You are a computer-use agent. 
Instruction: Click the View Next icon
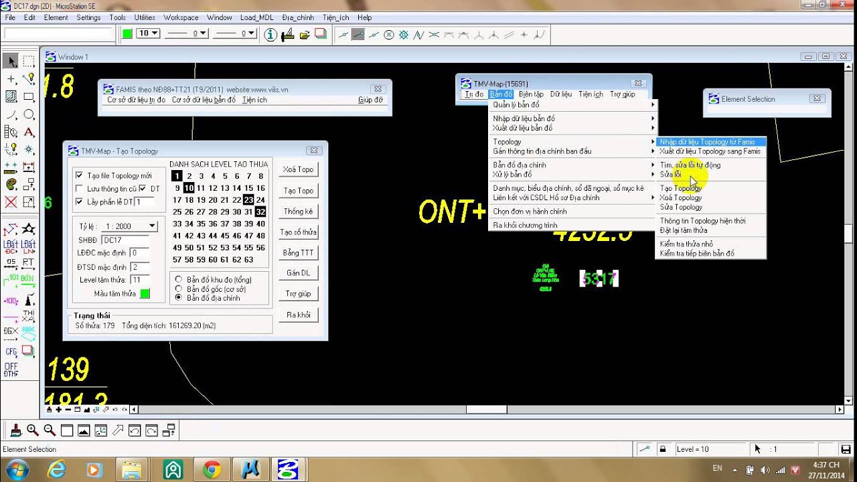[x=152, y=430]
